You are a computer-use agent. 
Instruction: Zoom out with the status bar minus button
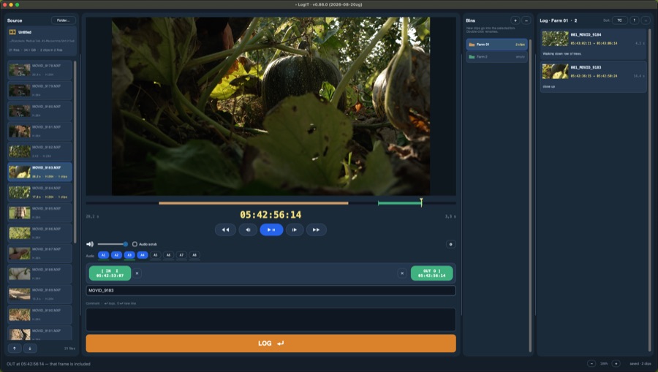[x=591, y=364]
